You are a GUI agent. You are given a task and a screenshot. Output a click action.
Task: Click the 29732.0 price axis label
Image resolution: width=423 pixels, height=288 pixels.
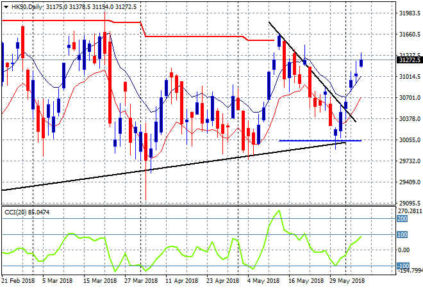(410, 161)
